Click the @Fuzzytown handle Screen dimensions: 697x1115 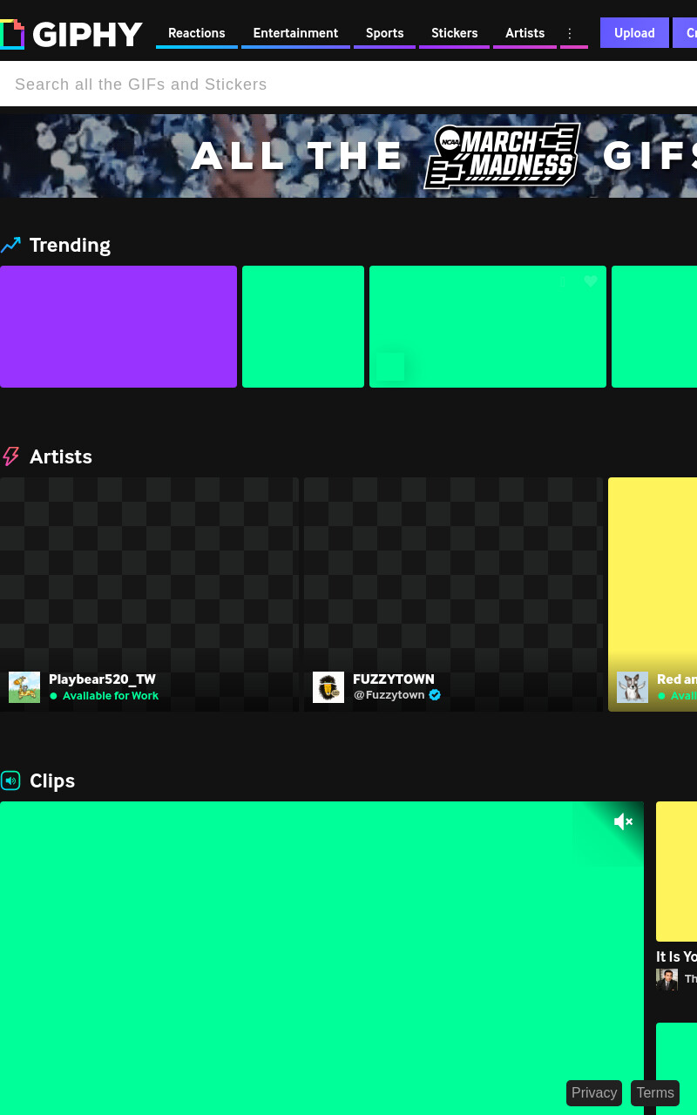click(389, 695)
